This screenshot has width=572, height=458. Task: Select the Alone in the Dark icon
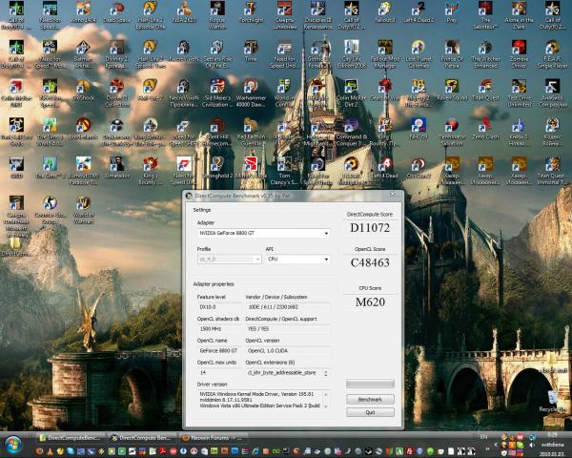[520, 15]
